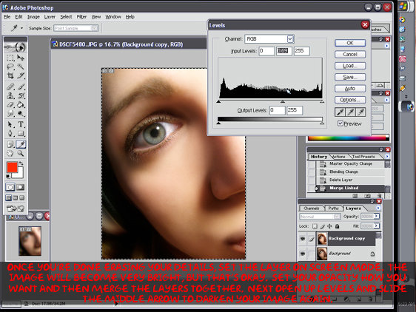Select the Rectangle shape tool

pyautogui.click(x=21, y=133)
